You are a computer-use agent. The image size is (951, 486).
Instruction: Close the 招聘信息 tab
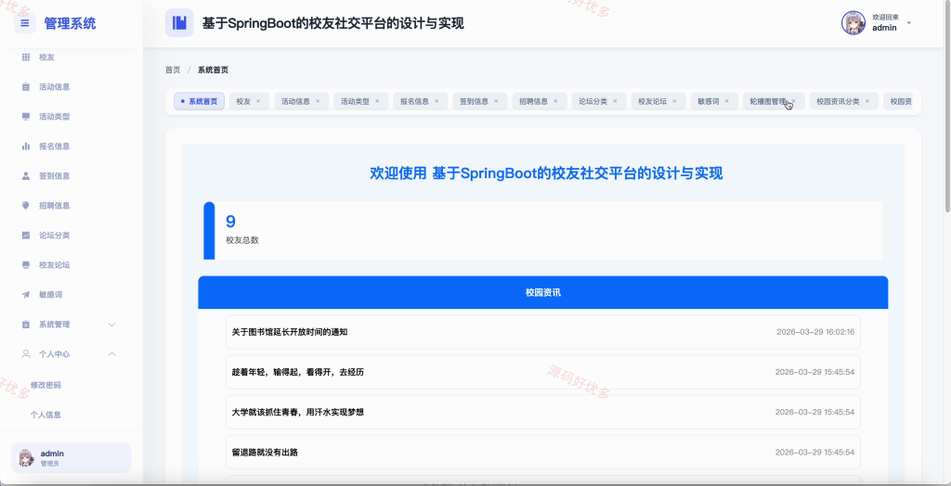click(x=555, y=101)
